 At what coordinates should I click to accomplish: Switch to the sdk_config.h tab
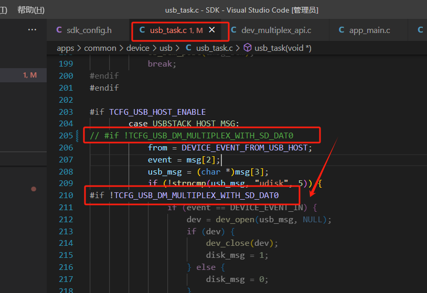click(89, 30)
